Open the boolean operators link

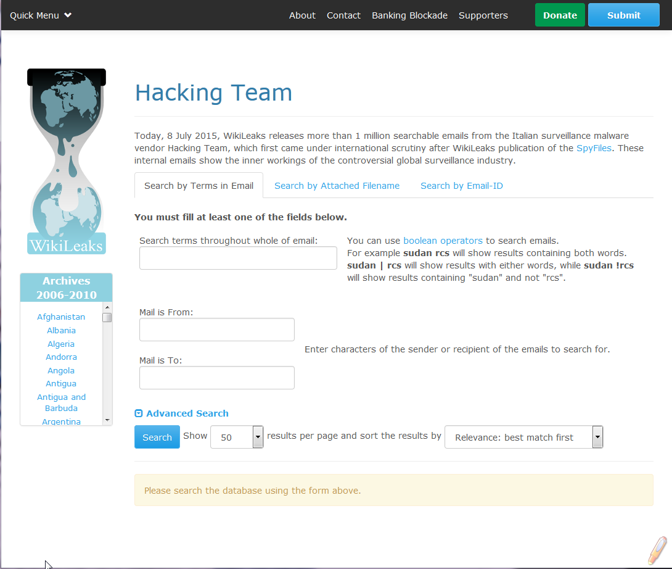[x=443, y=241]
